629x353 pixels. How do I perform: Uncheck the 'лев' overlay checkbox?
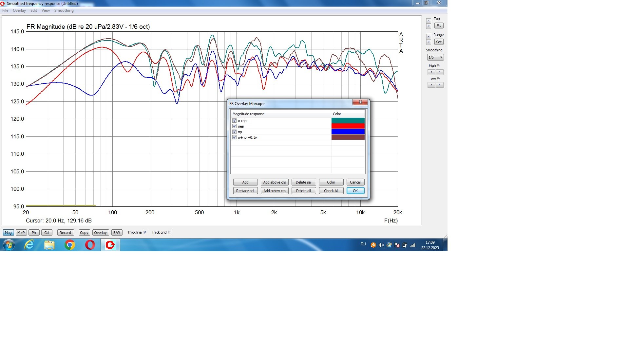coord(234,126)
